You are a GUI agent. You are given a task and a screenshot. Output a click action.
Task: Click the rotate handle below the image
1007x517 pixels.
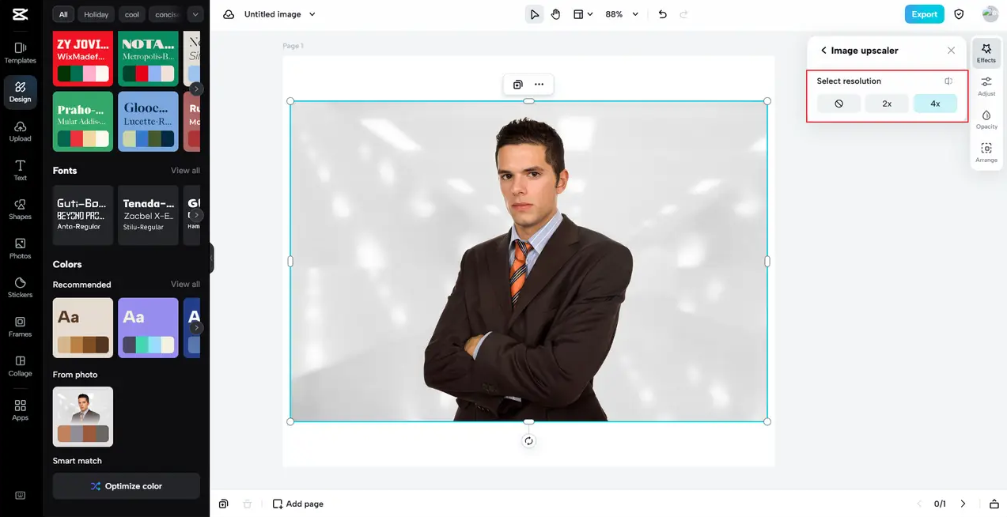tap(528, 441)
